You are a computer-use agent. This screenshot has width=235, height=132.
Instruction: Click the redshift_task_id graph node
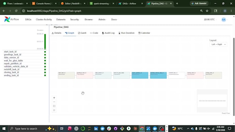click(177, 75)
